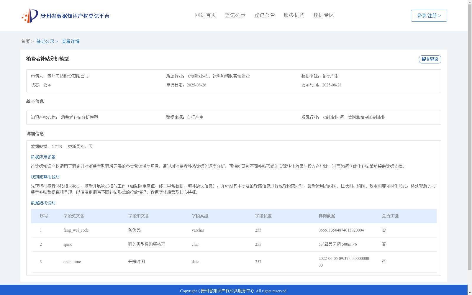Click 字段长度 column header
This screenshot has height=295, width=472.
(x=263, y=216)
